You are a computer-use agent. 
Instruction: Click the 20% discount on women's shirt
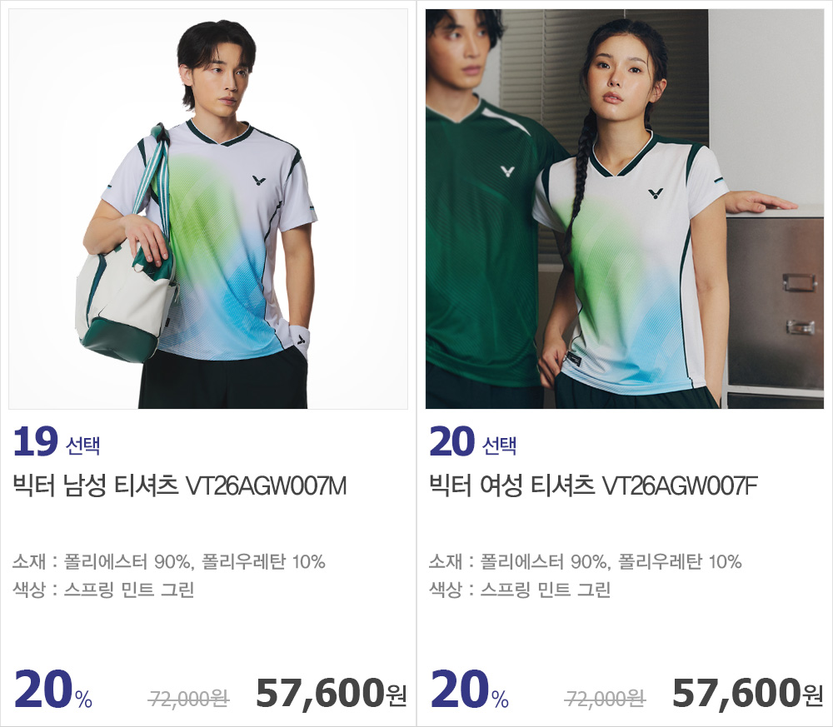pyautogui.click(x=470, y=690)
